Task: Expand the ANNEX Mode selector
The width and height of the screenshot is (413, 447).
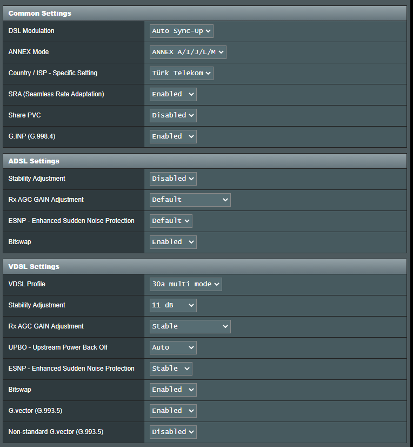Action: point(188,52)
